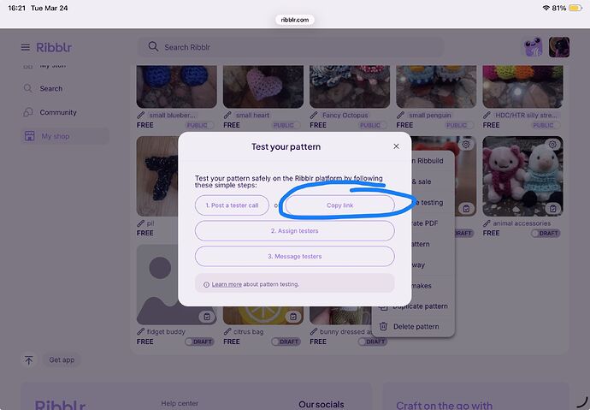Click the Assign testers step button
The image size is (590, 410).
click(294, 231)
